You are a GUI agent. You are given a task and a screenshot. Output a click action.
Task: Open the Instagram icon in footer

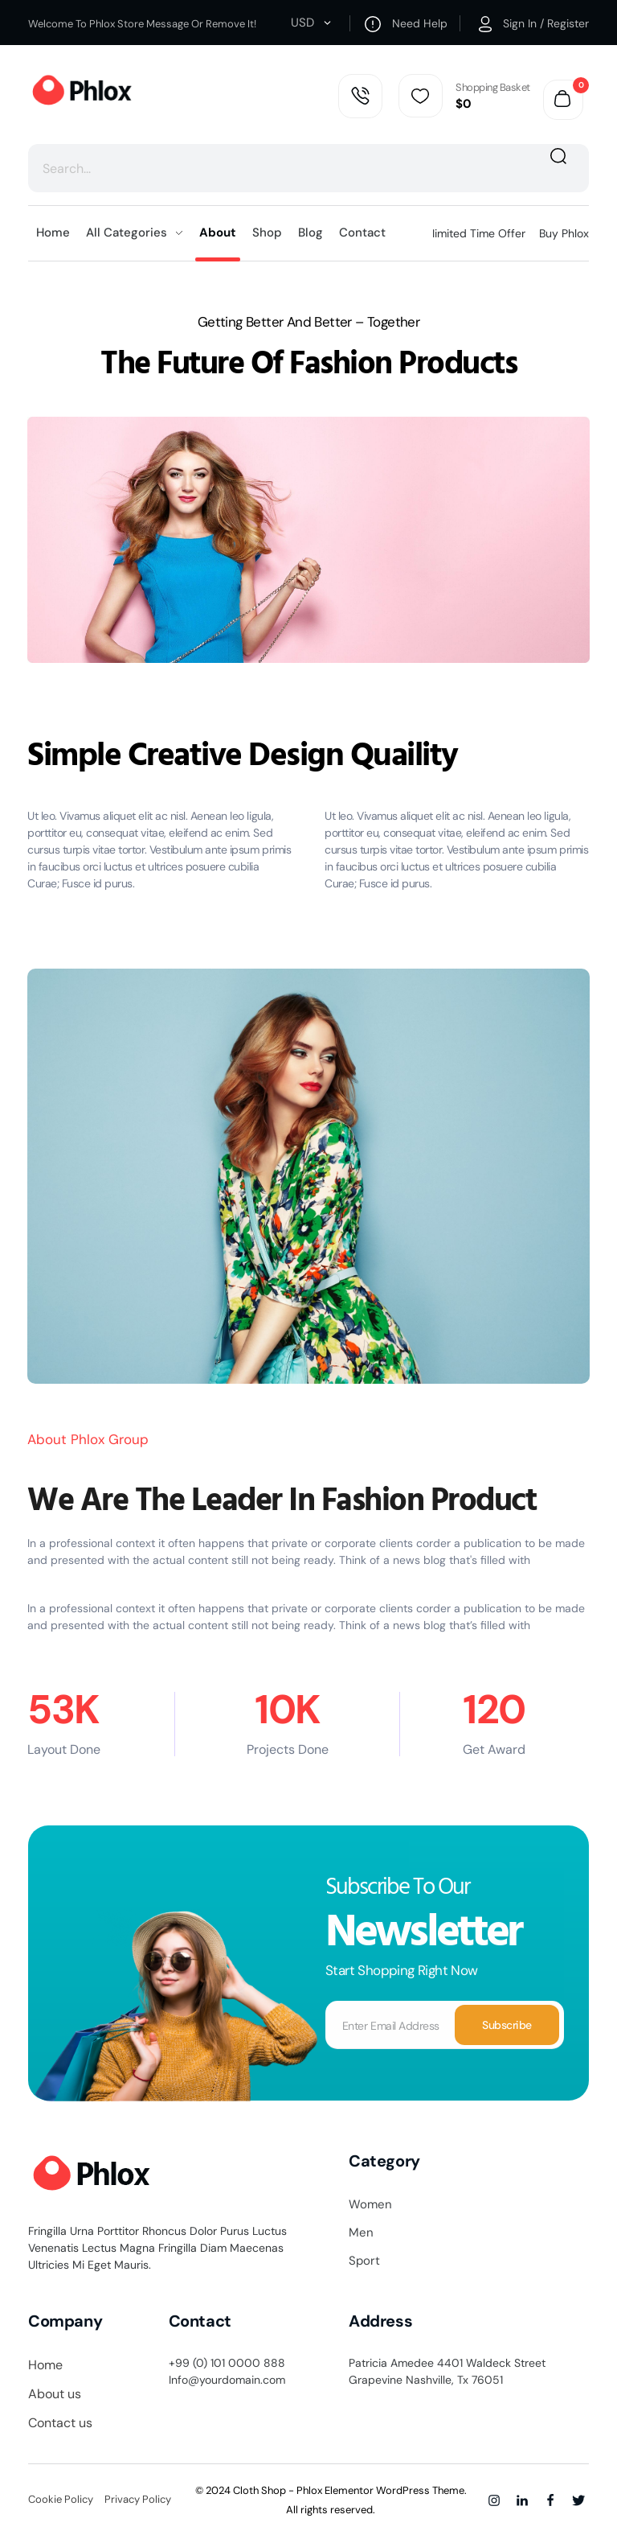coord(494,2500)
